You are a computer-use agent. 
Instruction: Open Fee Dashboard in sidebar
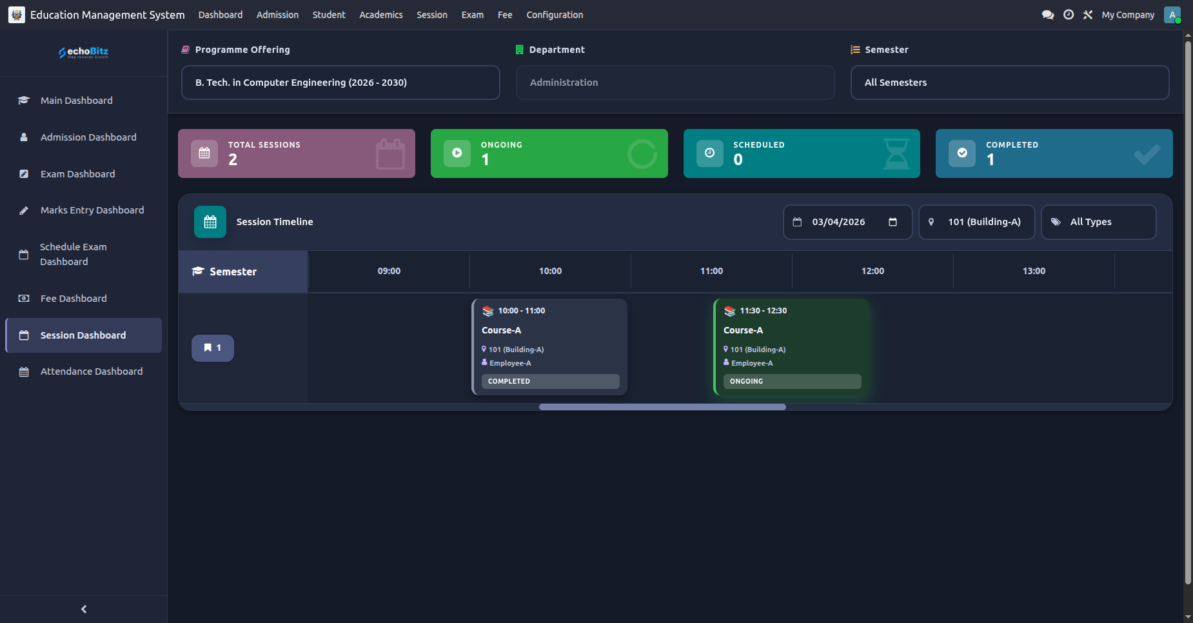point(84,299)
